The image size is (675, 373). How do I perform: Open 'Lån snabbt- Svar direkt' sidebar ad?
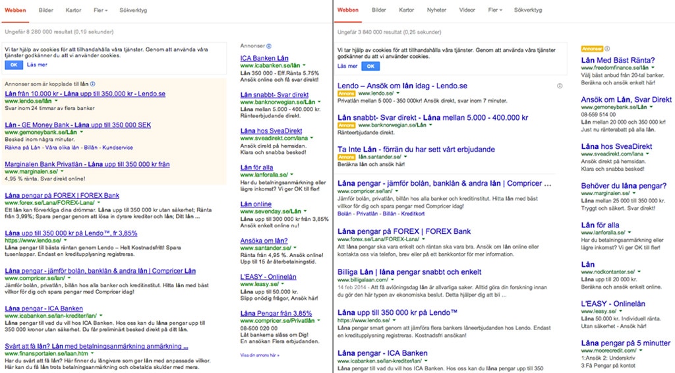point(275,95)
